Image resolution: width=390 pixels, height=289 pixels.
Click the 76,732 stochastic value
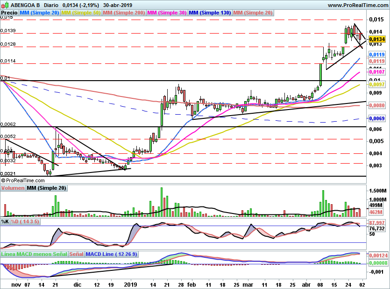click(x=377, y=228)
